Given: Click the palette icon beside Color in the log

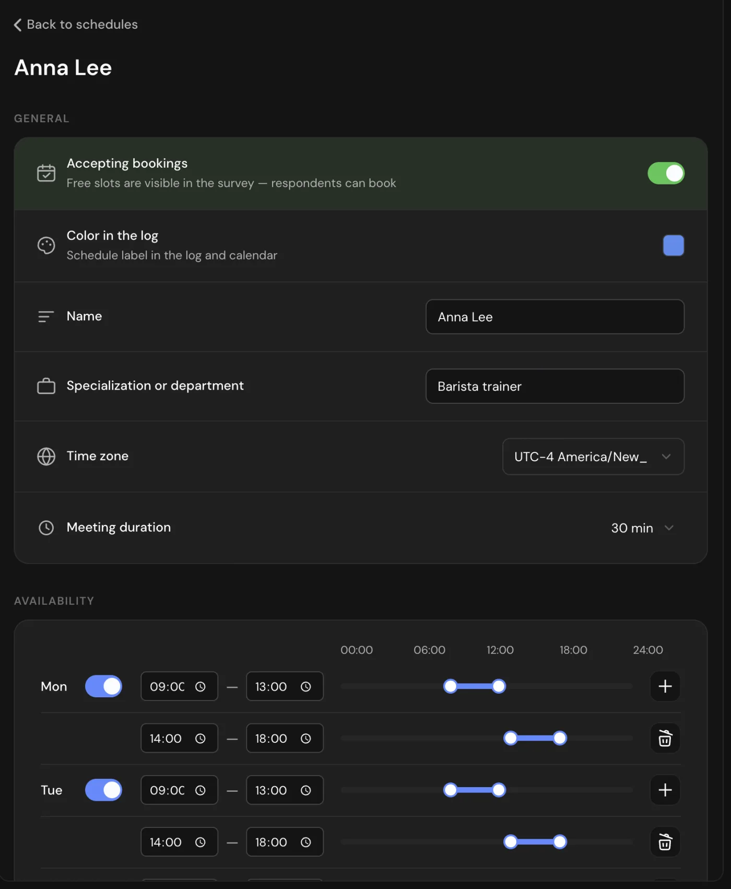Looking at the screenshot, I should [46, 245].
